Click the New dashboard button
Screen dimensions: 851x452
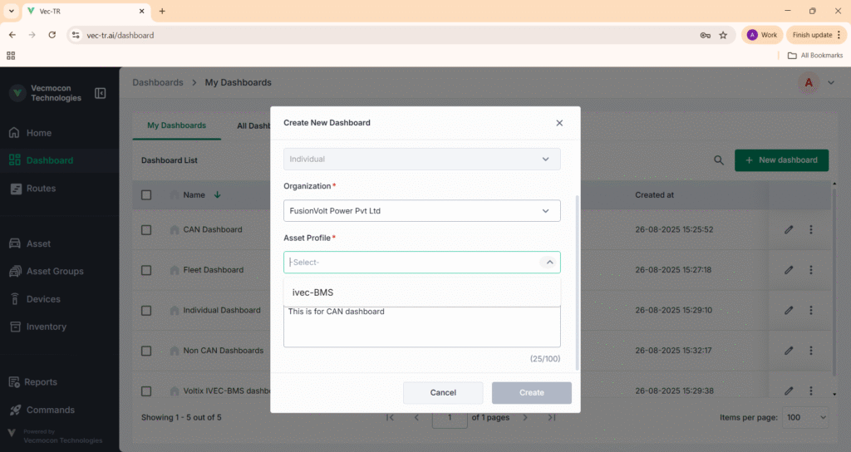(781, 160)
